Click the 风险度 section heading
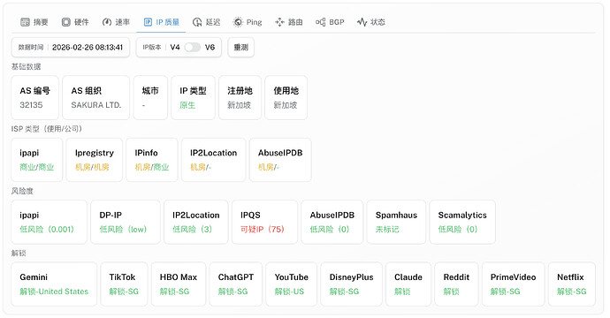Image resolution: width=610 pixels, height=318 pixels. pos(22,191)
